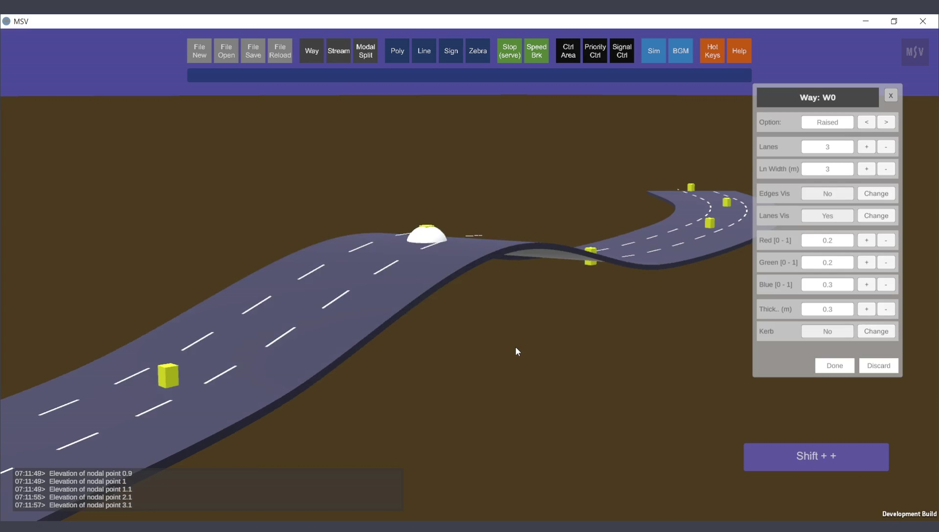Open Signal Ctrl from toolbar

pyautogui.click(x=622, y=51)
